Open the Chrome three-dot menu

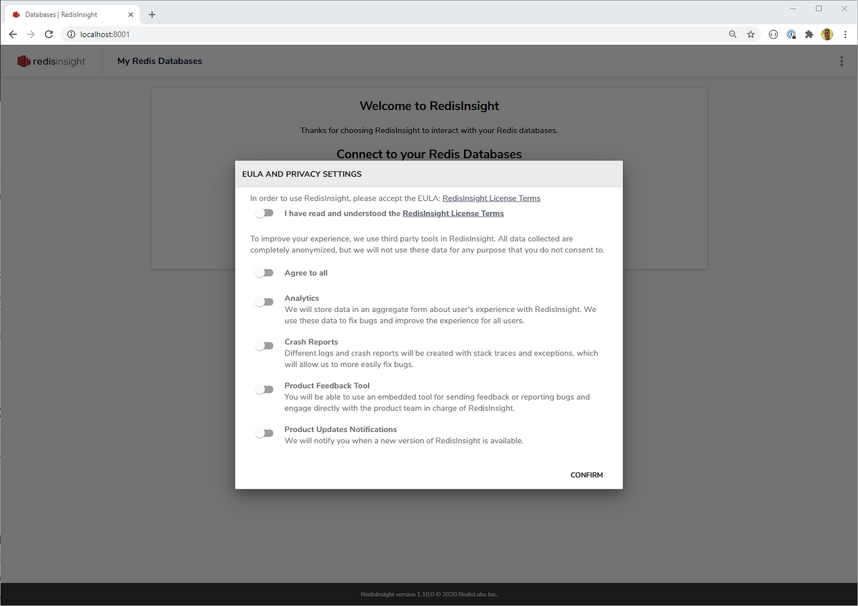click(x=845, y=34)
